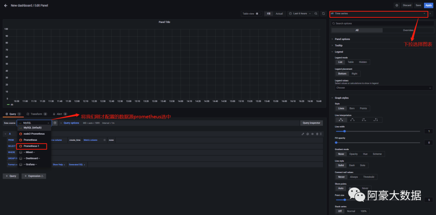The image size is (436, 215).
Task: Select smooth line interpolation icon
Action: pos(352,120)
